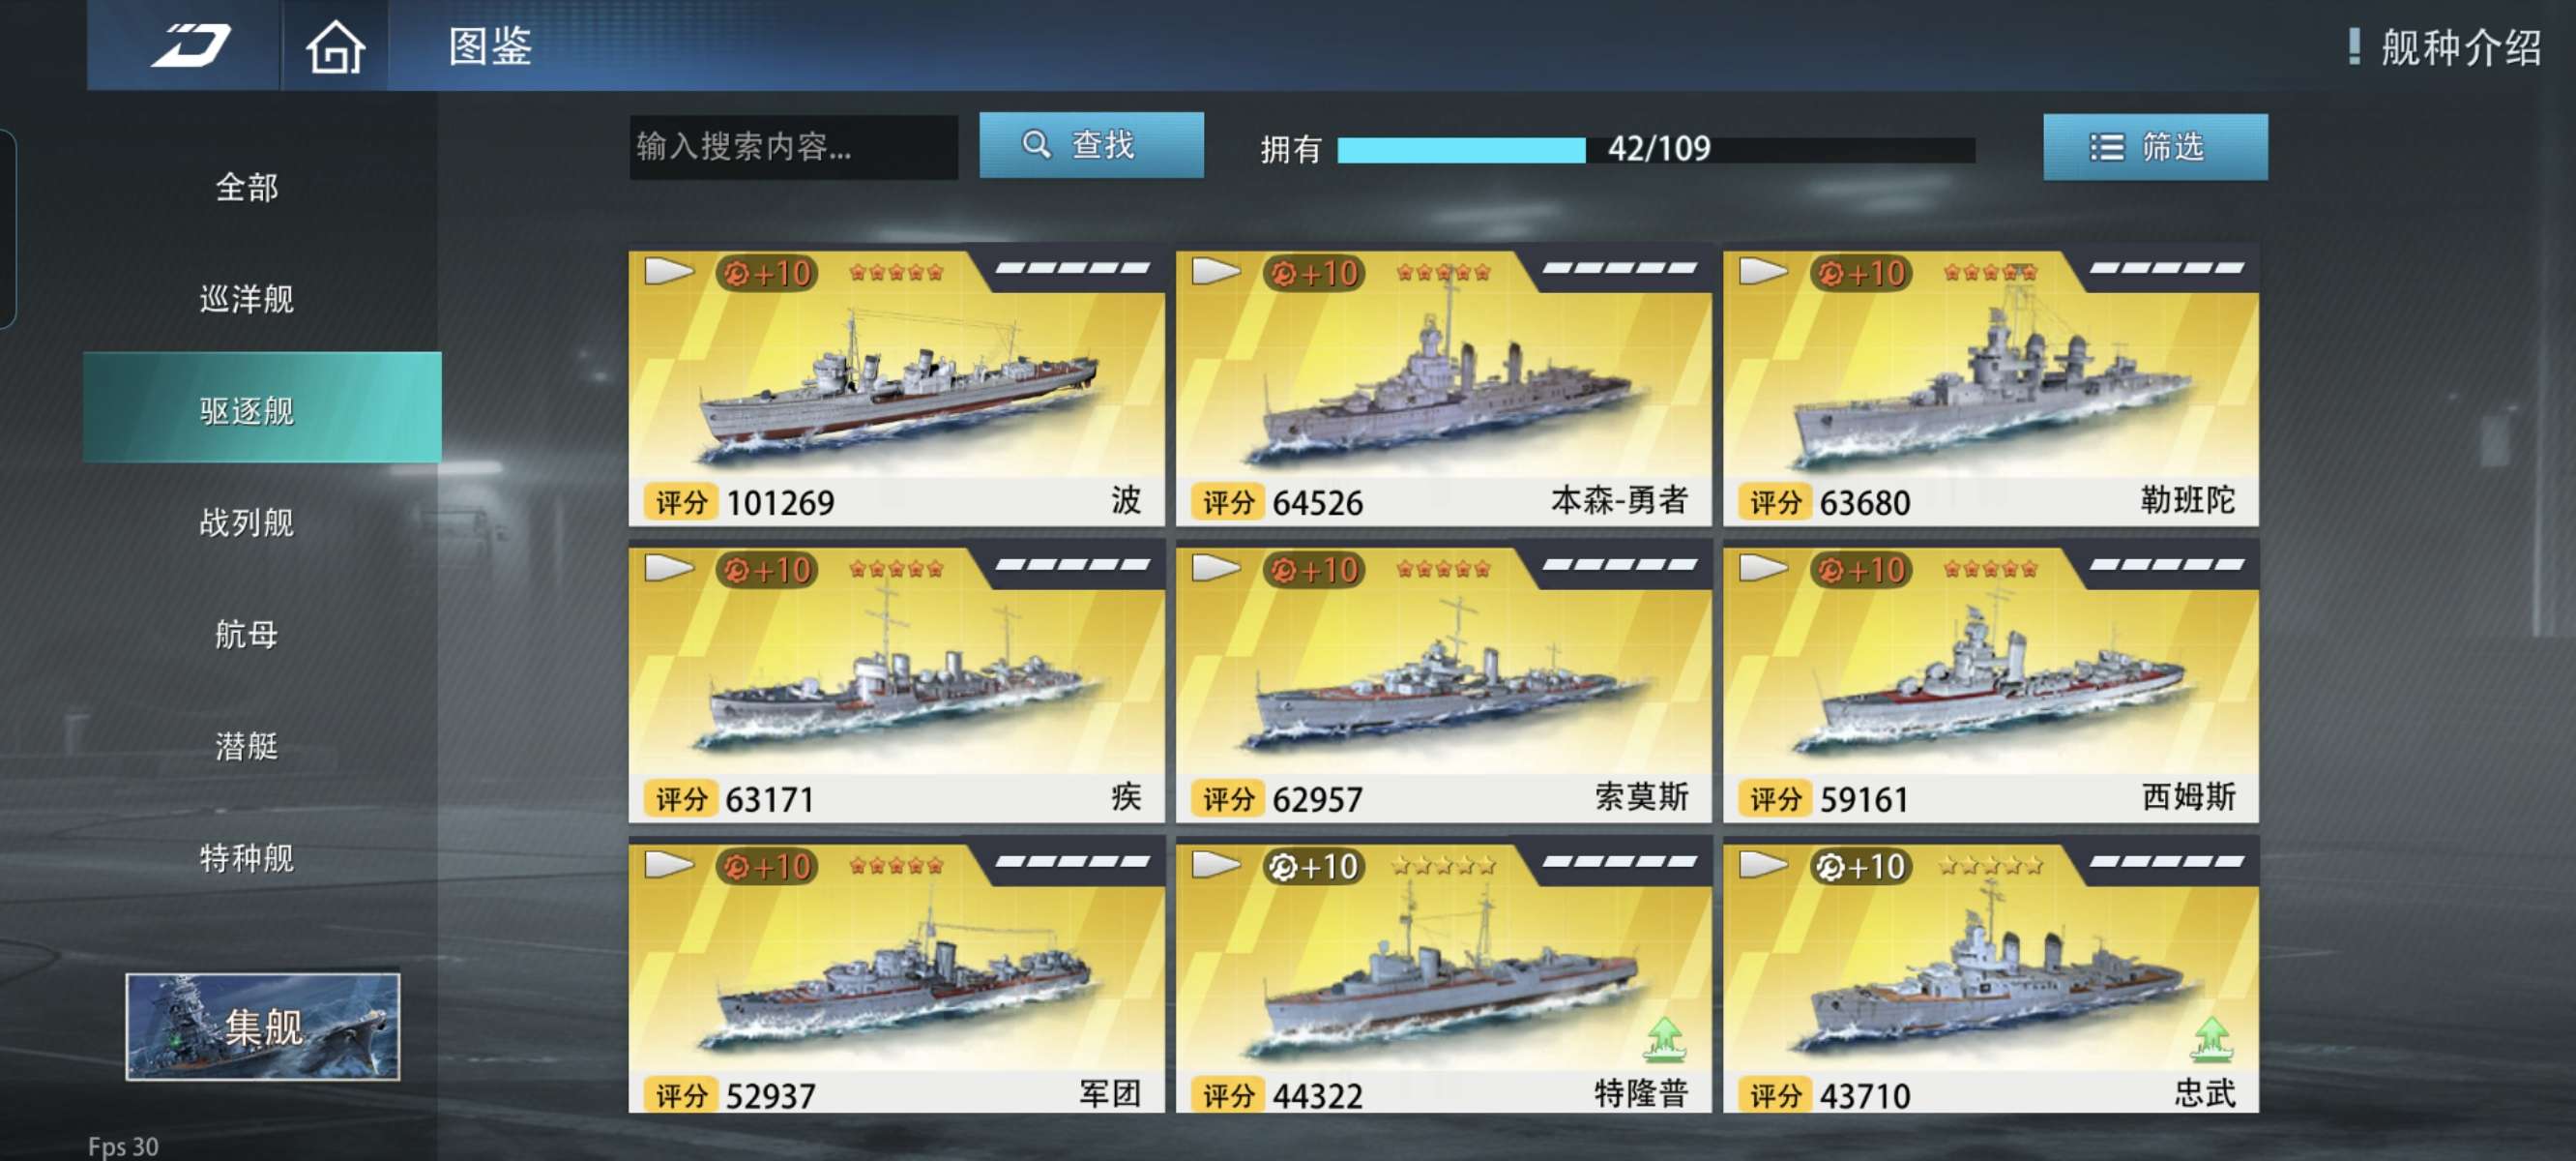Click the ownership 42/109 progress bar
Image resolution: width=2576 pixels, height=1161 pixels.
[1656, 149]
